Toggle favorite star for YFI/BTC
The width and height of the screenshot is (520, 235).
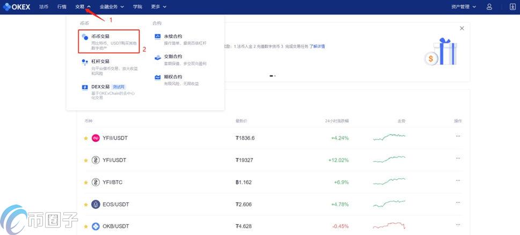[85, 183]
